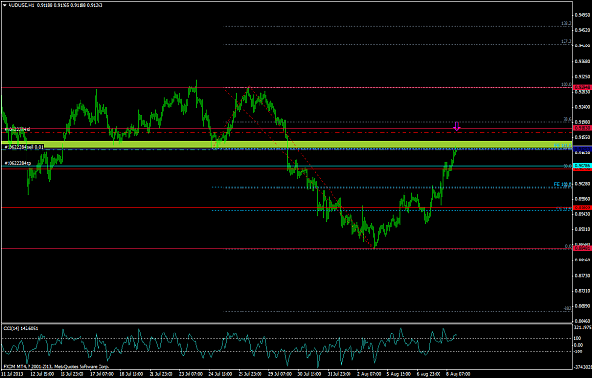Click the '24 Jul 15:00' time label

tap(221, 374)
